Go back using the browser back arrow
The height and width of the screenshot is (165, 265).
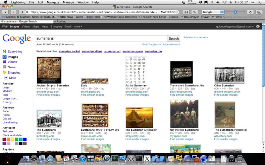5,12
